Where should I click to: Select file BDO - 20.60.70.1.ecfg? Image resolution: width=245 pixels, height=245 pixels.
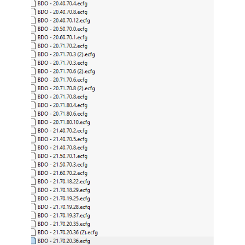[63, 38]
